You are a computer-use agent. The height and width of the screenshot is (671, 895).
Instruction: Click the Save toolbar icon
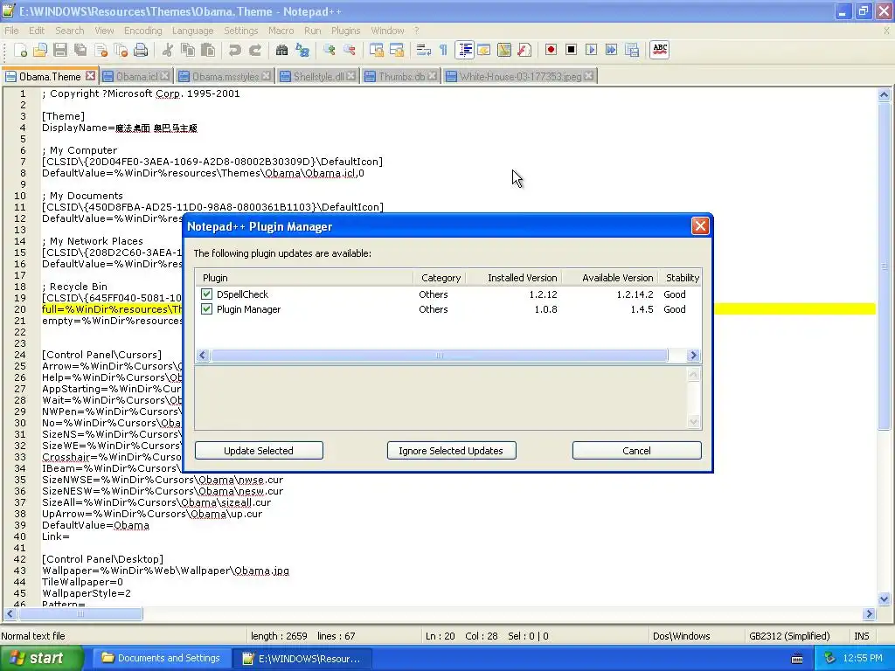[60, 50]
